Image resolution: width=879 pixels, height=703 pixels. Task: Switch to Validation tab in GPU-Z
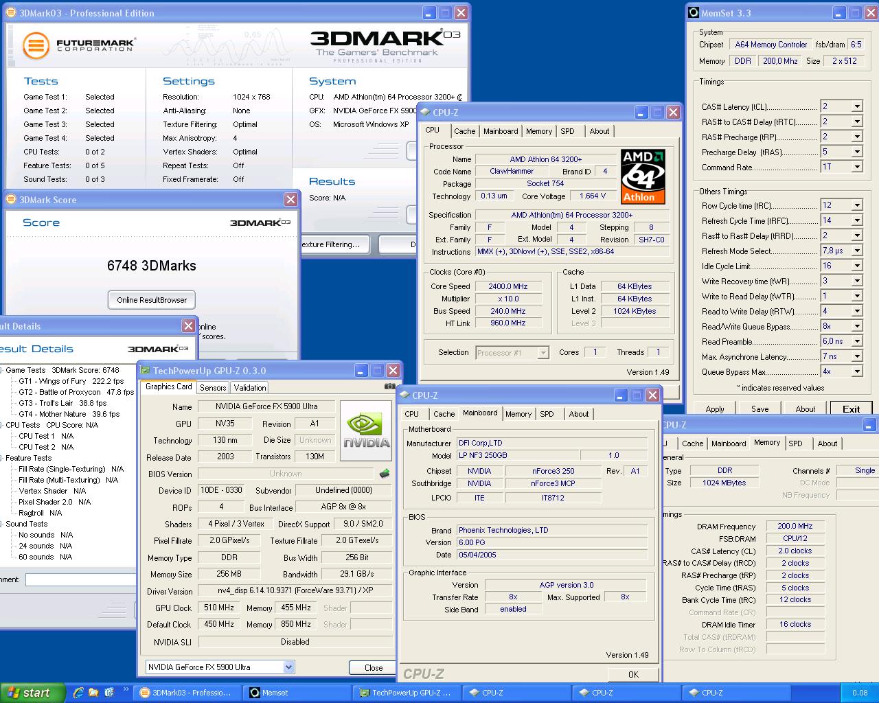(x=250, y=388)
